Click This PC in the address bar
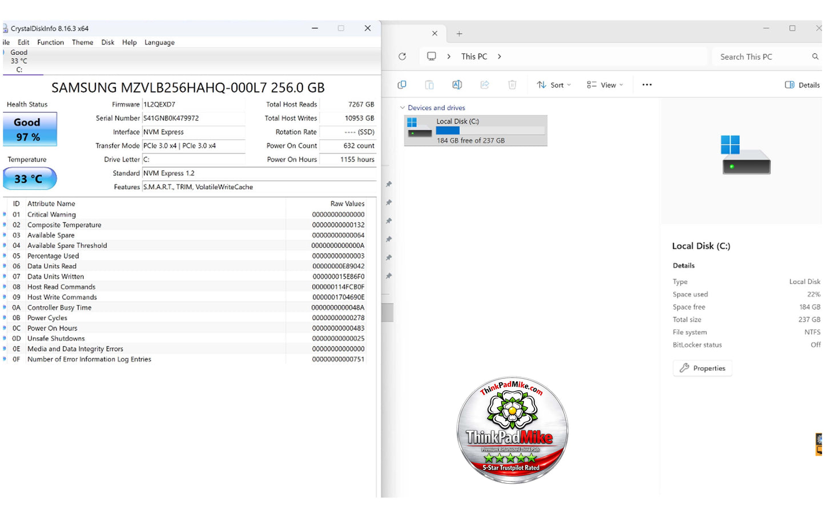The image size is (825, 518). (474, 56)
